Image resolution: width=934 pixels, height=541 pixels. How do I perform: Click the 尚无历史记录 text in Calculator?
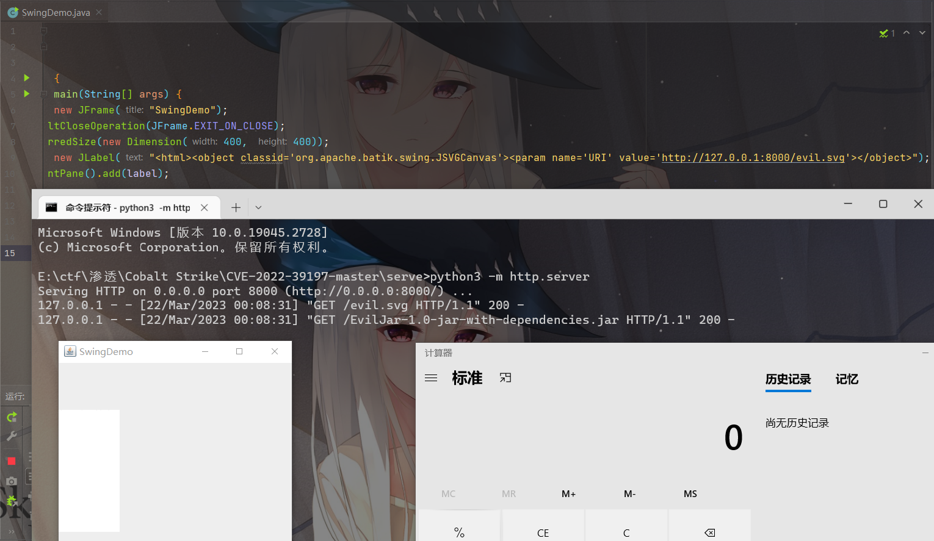(797, 423)
